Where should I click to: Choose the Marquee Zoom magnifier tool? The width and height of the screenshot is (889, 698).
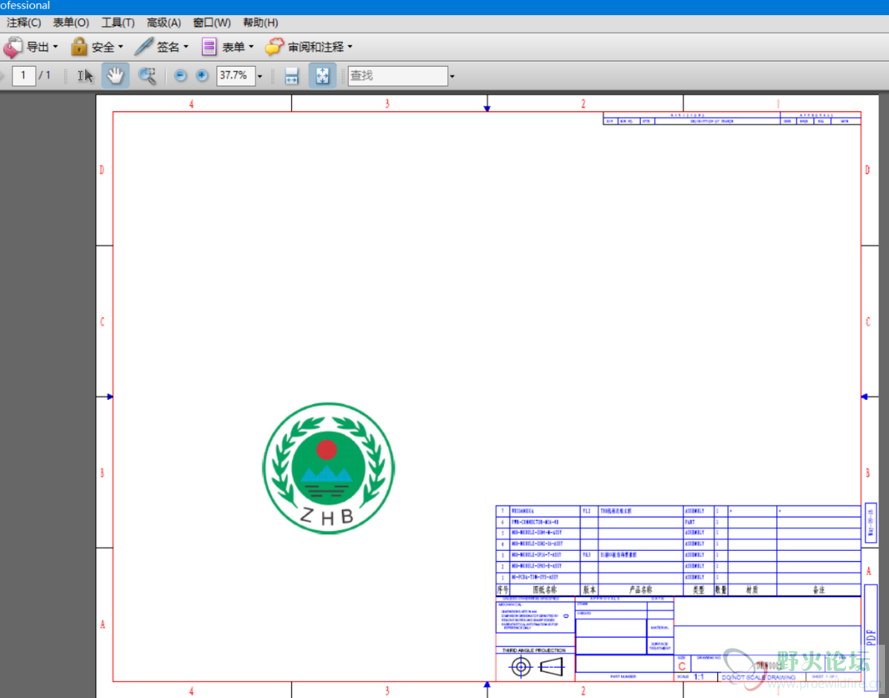point(147,76)
